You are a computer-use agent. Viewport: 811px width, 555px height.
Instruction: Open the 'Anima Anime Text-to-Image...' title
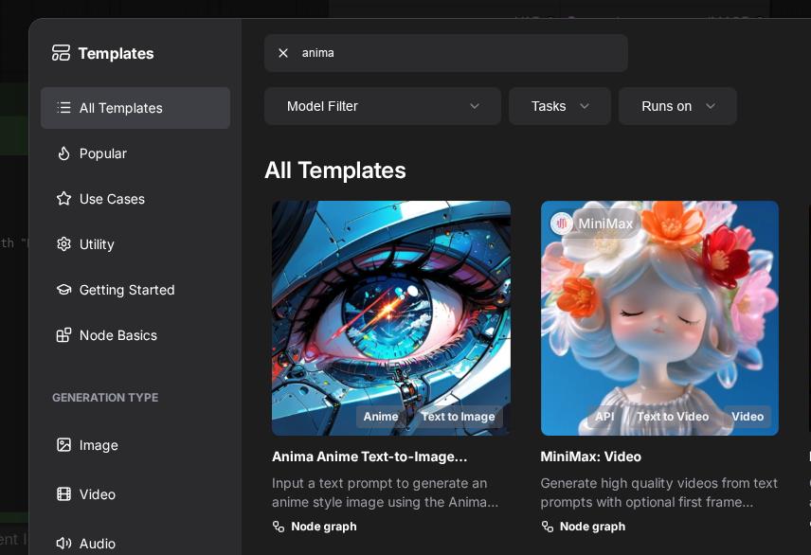369,457
